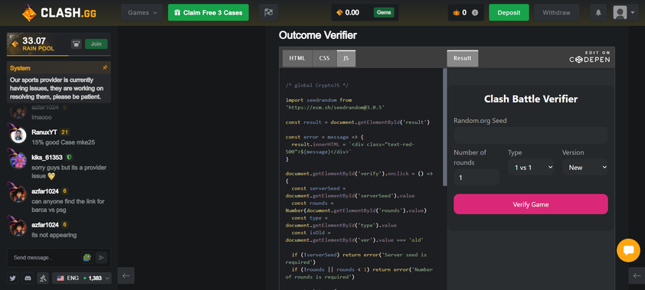Click the 0.00 gem balance value
Screen dimensions: 645x290
352,13
